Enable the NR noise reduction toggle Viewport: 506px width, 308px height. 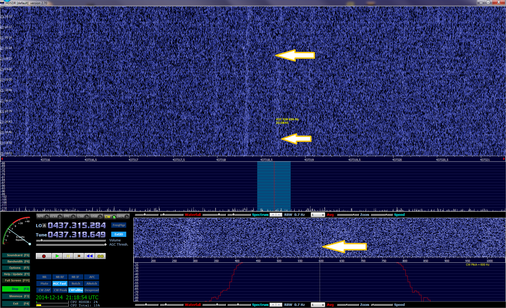(44, 277)
